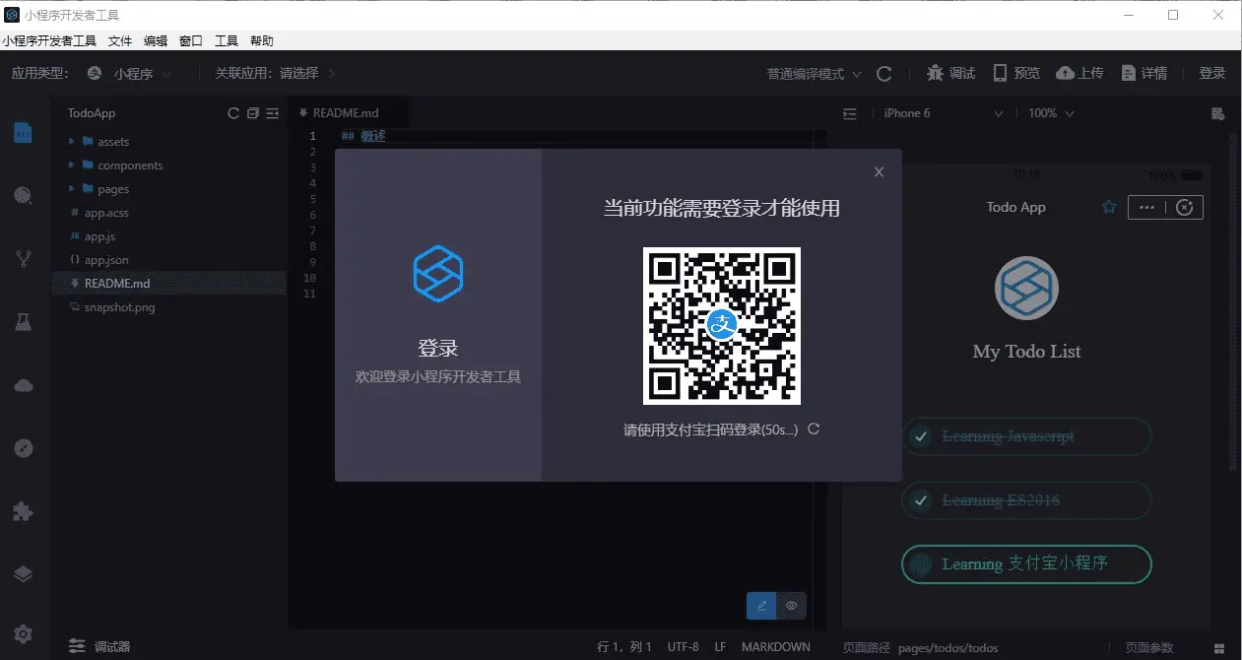Click the Todo App avatar logo
The image size is (1242, 660).
click(x=1027, y=289)
